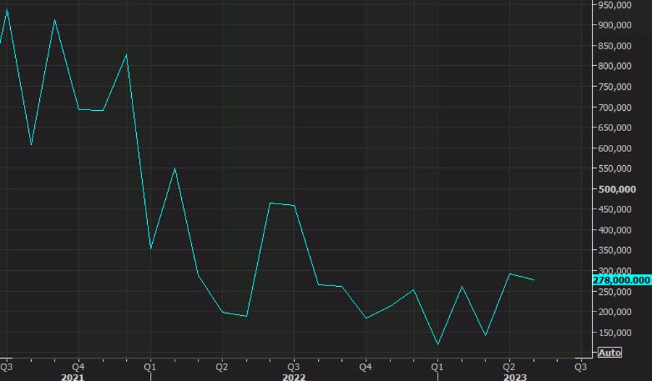Image resolution: width=652 pixels, height=381 pixels.
Task: Click the bold 500,000 y-axis label
Action: [x=616, y=189]
